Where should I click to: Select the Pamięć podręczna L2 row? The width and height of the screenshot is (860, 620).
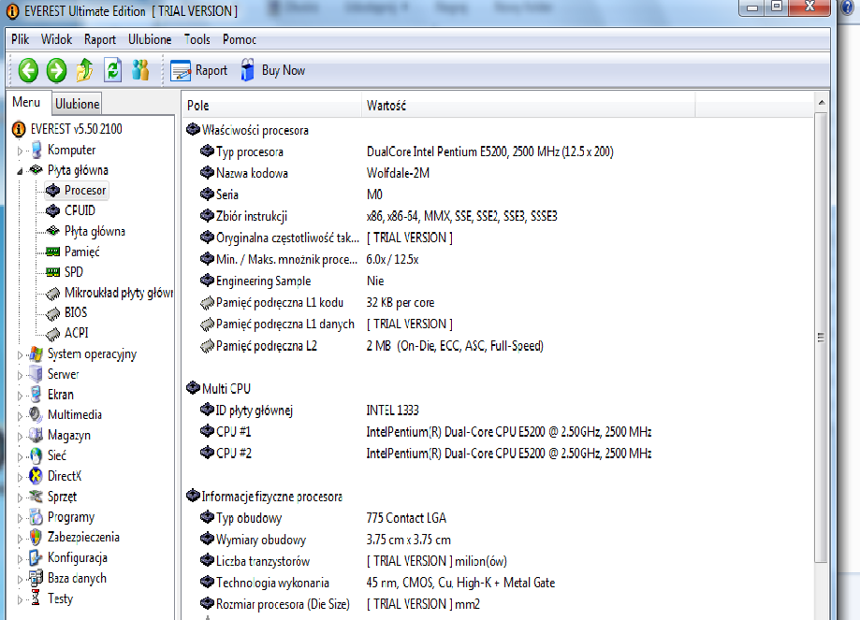click(x=372, y=346)
